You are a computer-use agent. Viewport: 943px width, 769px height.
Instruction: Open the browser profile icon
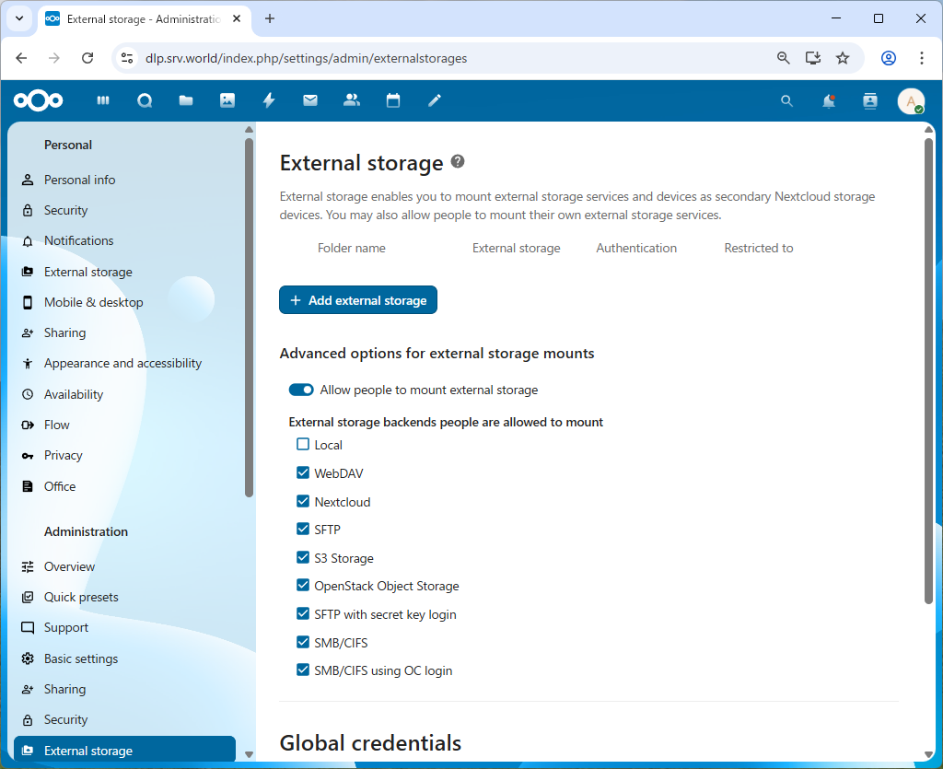coord(889,58)
